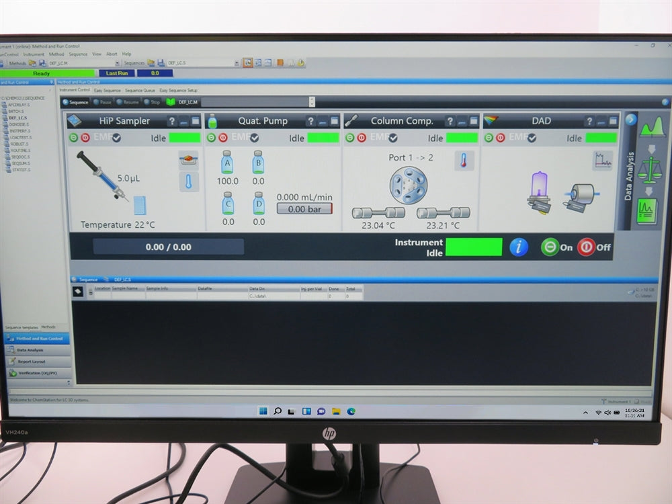
Task: Turn the whole instrument On
Action: tap(556, 247)
